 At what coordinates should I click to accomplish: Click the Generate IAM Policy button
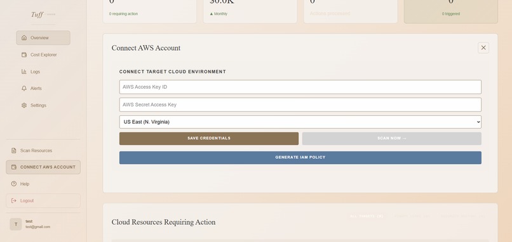pos(300,158)
